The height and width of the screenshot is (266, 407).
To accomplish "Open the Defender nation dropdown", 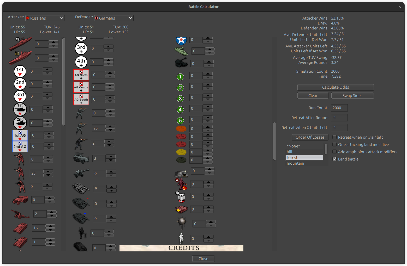I will [113, 18].
